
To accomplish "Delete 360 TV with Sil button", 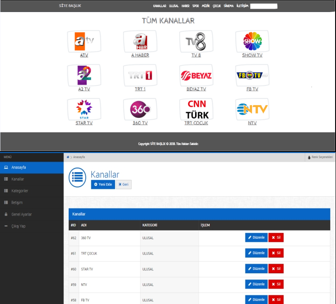I will (276, 238).
